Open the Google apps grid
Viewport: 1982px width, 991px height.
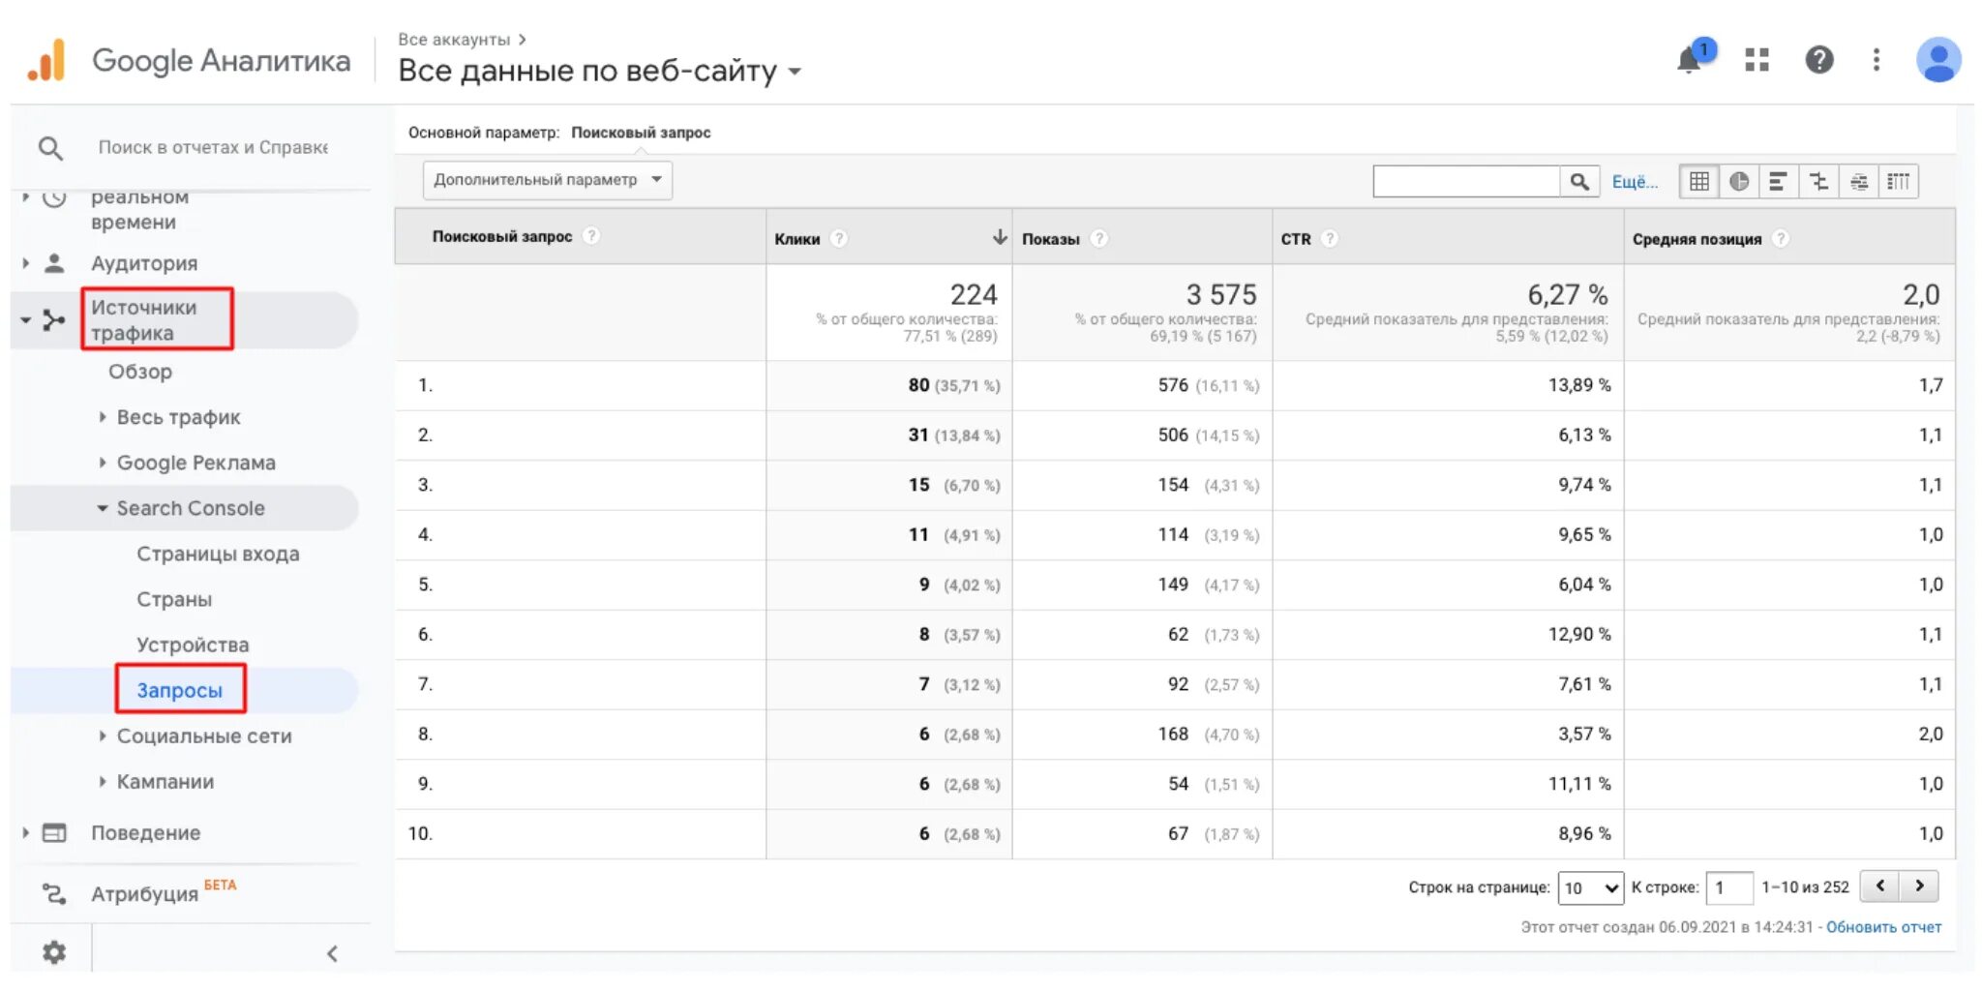1757,60
